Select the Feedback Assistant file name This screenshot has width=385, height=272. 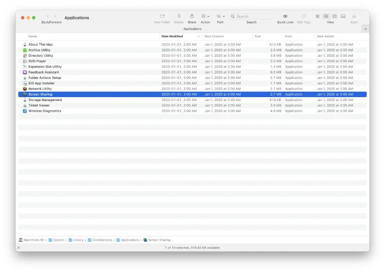[x=44, y=72]
